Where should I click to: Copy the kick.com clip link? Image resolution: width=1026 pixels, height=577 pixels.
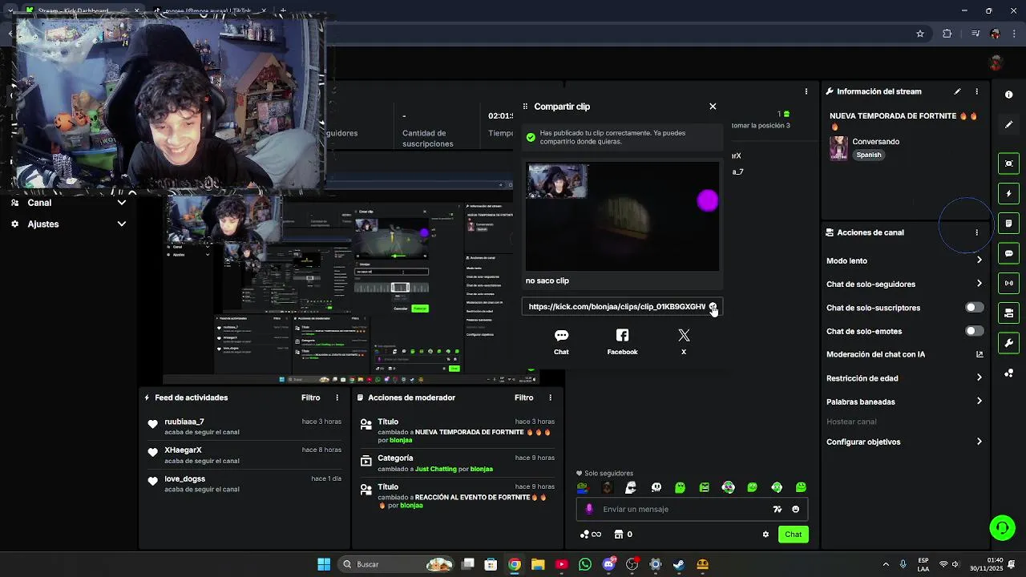713,307
